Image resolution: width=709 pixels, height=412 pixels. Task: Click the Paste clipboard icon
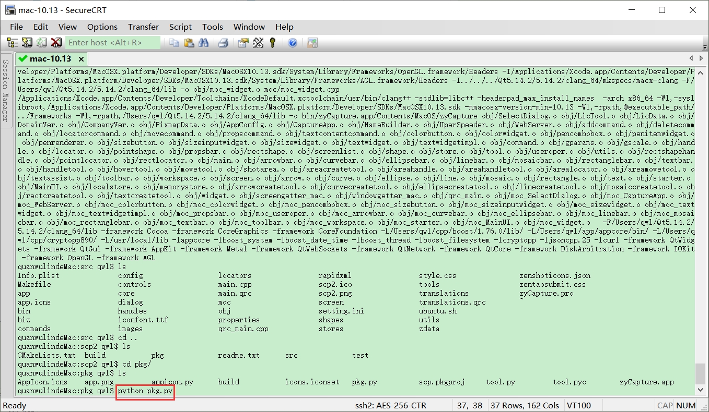189,43
